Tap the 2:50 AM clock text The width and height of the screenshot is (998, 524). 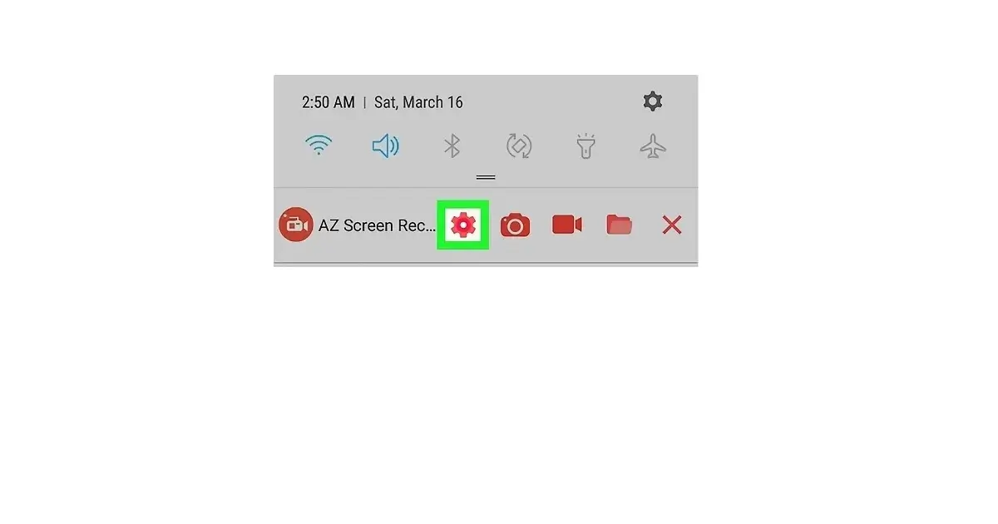[x=328, y=102]
